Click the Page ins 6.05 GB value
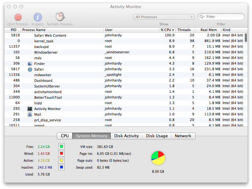The image size is (252, 189). pyautogui.click(x=114, y=154)
